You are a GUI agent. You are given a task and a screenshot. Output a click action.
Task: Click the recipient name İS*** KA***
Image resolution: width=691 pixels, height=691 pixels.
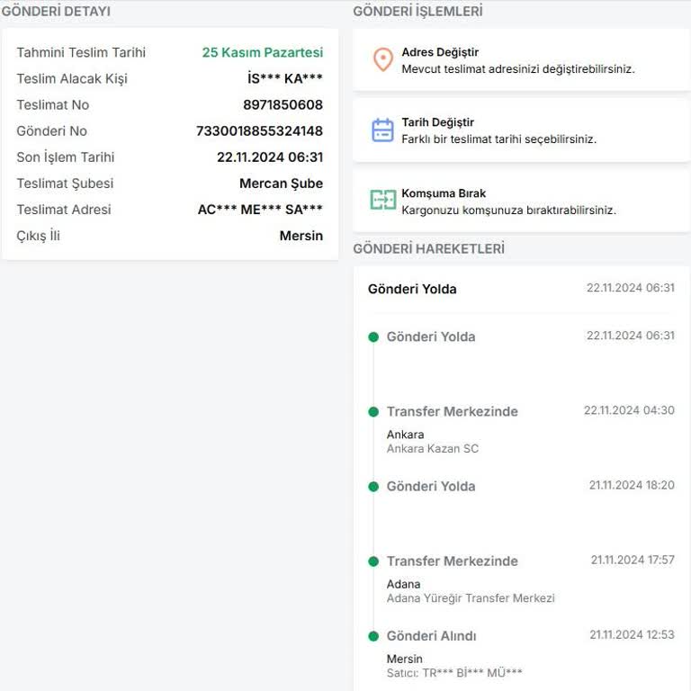tap(284, 78)
